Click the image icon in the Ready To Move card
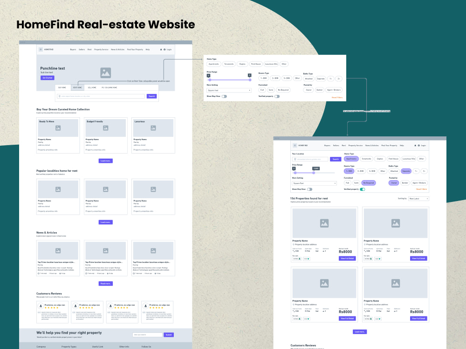Screen dimensions: 466x349 click(58, 128)
